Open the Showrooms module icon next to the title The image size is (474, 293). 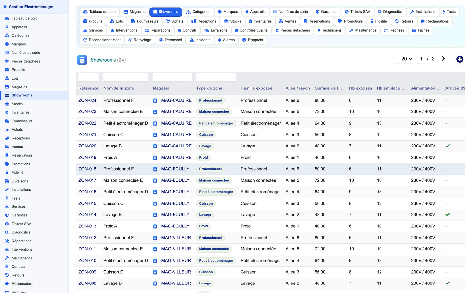[x=82, y=60]
